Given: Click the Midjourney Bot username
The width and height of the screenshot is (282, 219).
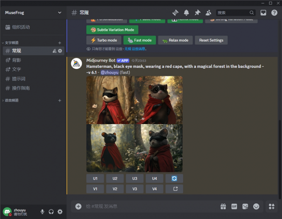Looking at the screenshot, I should point(101,61).
